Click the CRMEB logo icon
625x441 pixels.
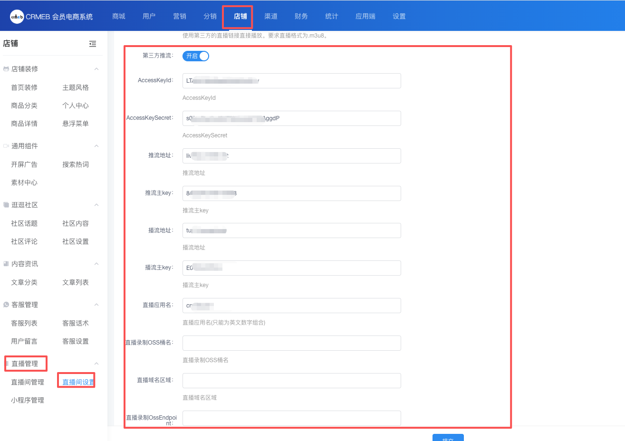(x=17, y=17)
